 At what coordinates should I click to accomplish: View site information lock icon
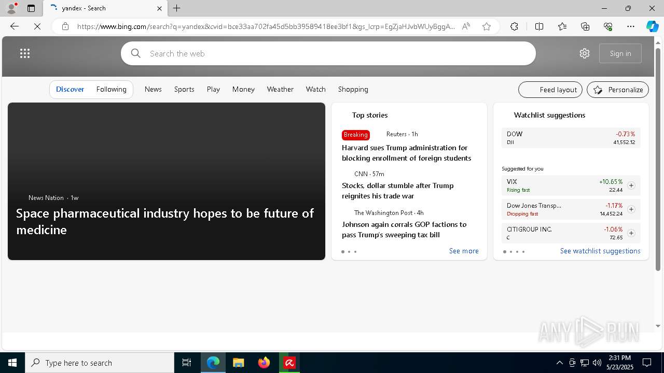click(x=65, y=26)
